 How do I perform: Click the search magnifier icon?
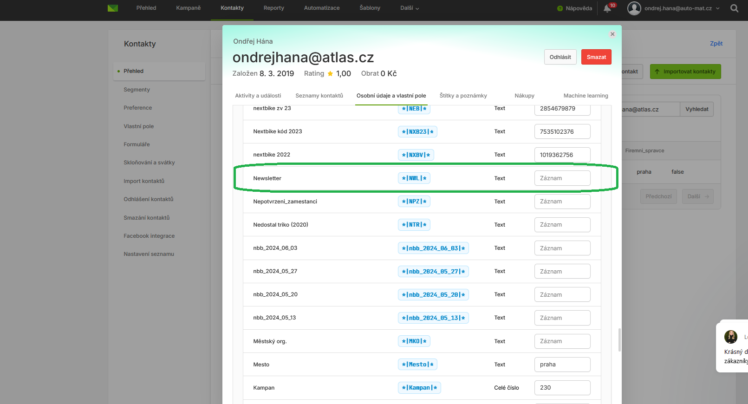click(x=734, y=8)
